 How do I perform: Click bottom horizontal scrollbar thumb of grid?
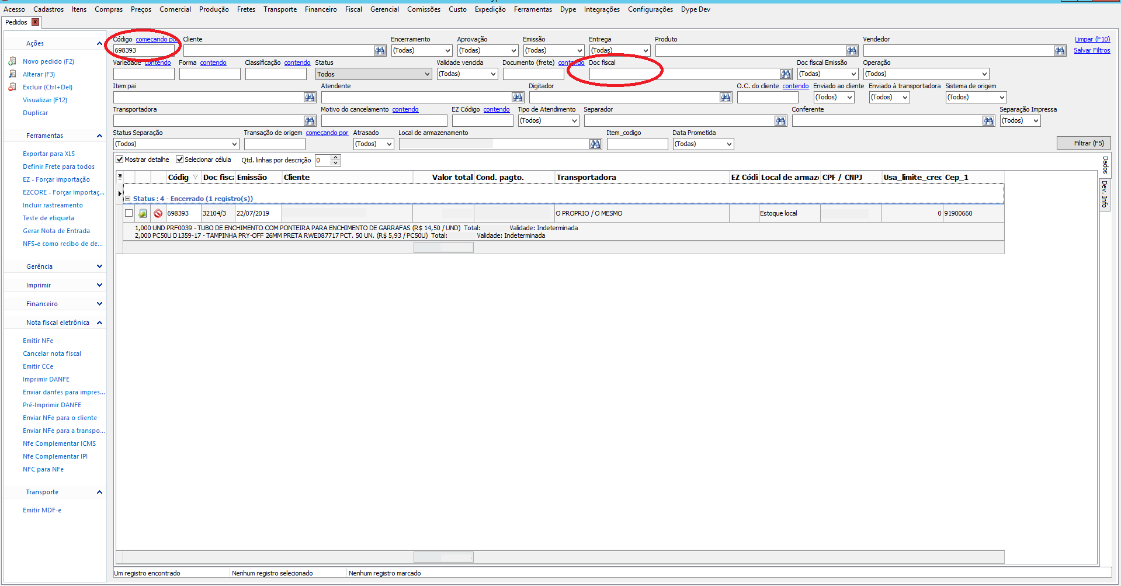pyautogui.click(x=443, y=557)
